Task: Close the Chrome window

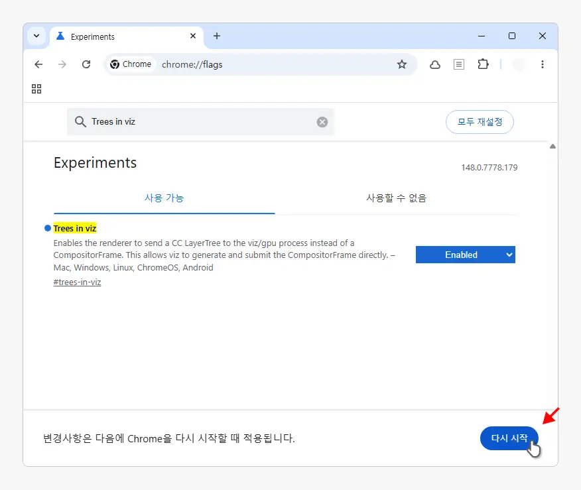Action: point(543,36)
